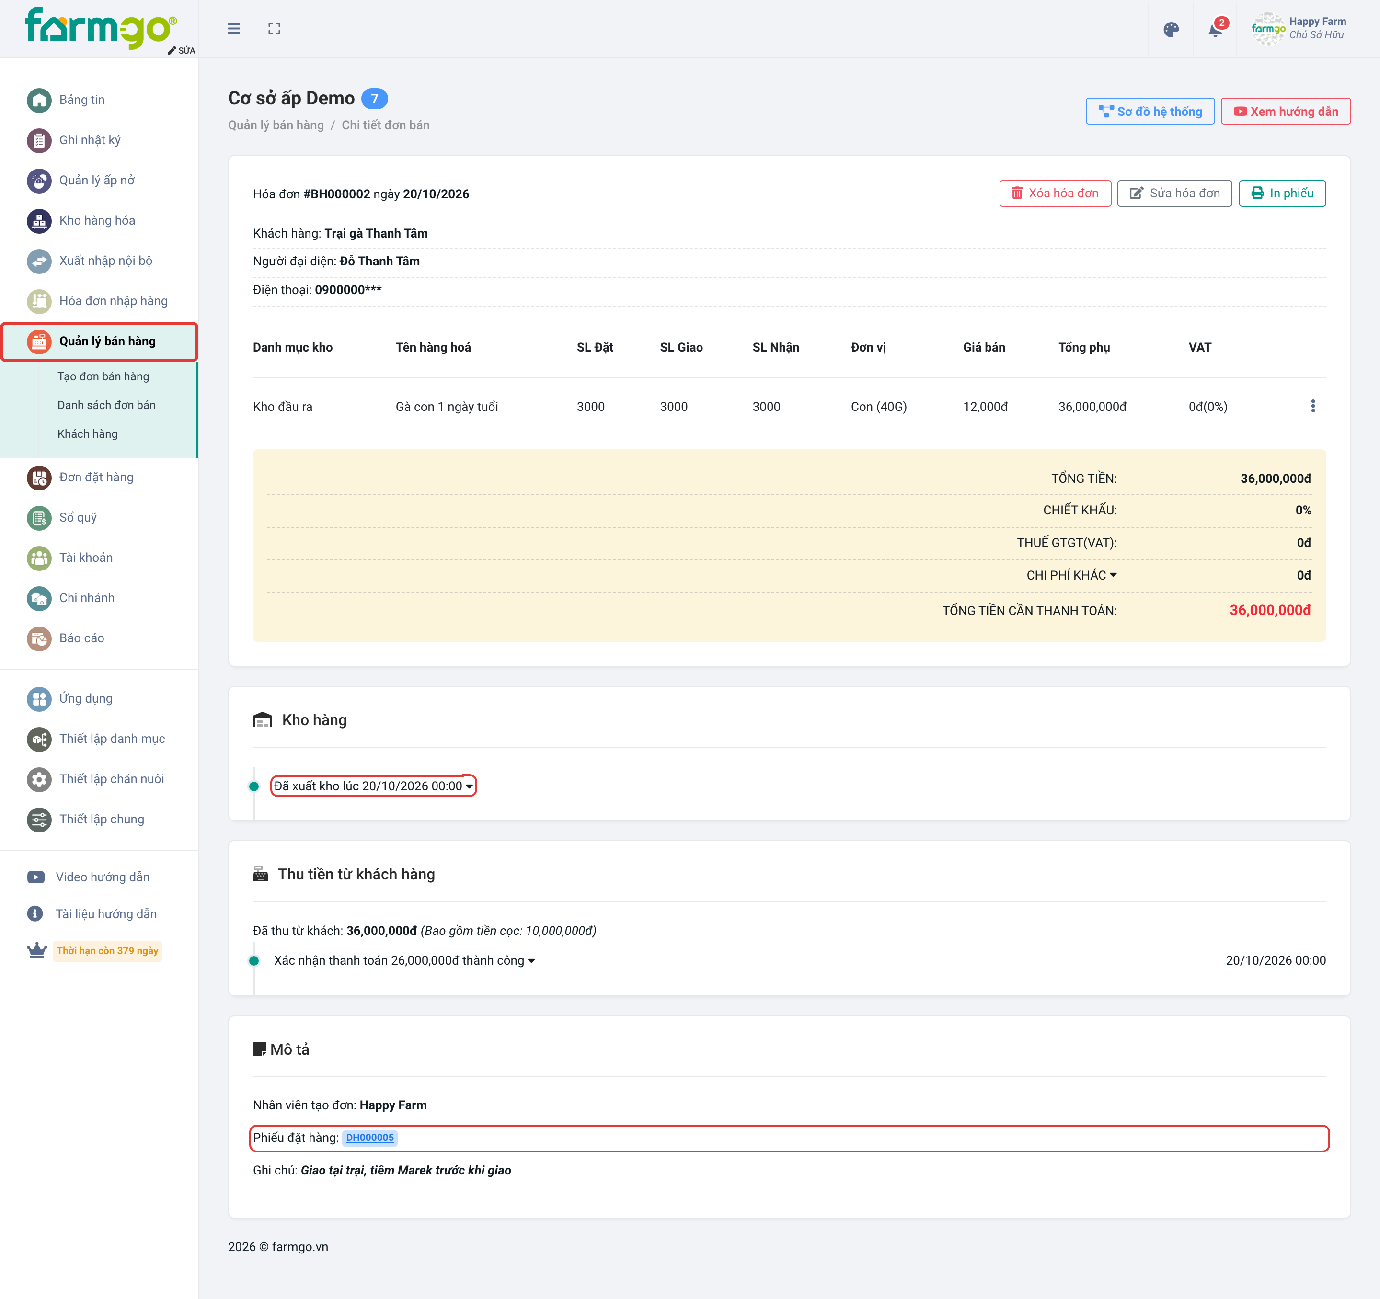Viewport: 1380px width, 1299px height.
Task: Enter fullscreen mode icon
Action: tap(274, 28)
